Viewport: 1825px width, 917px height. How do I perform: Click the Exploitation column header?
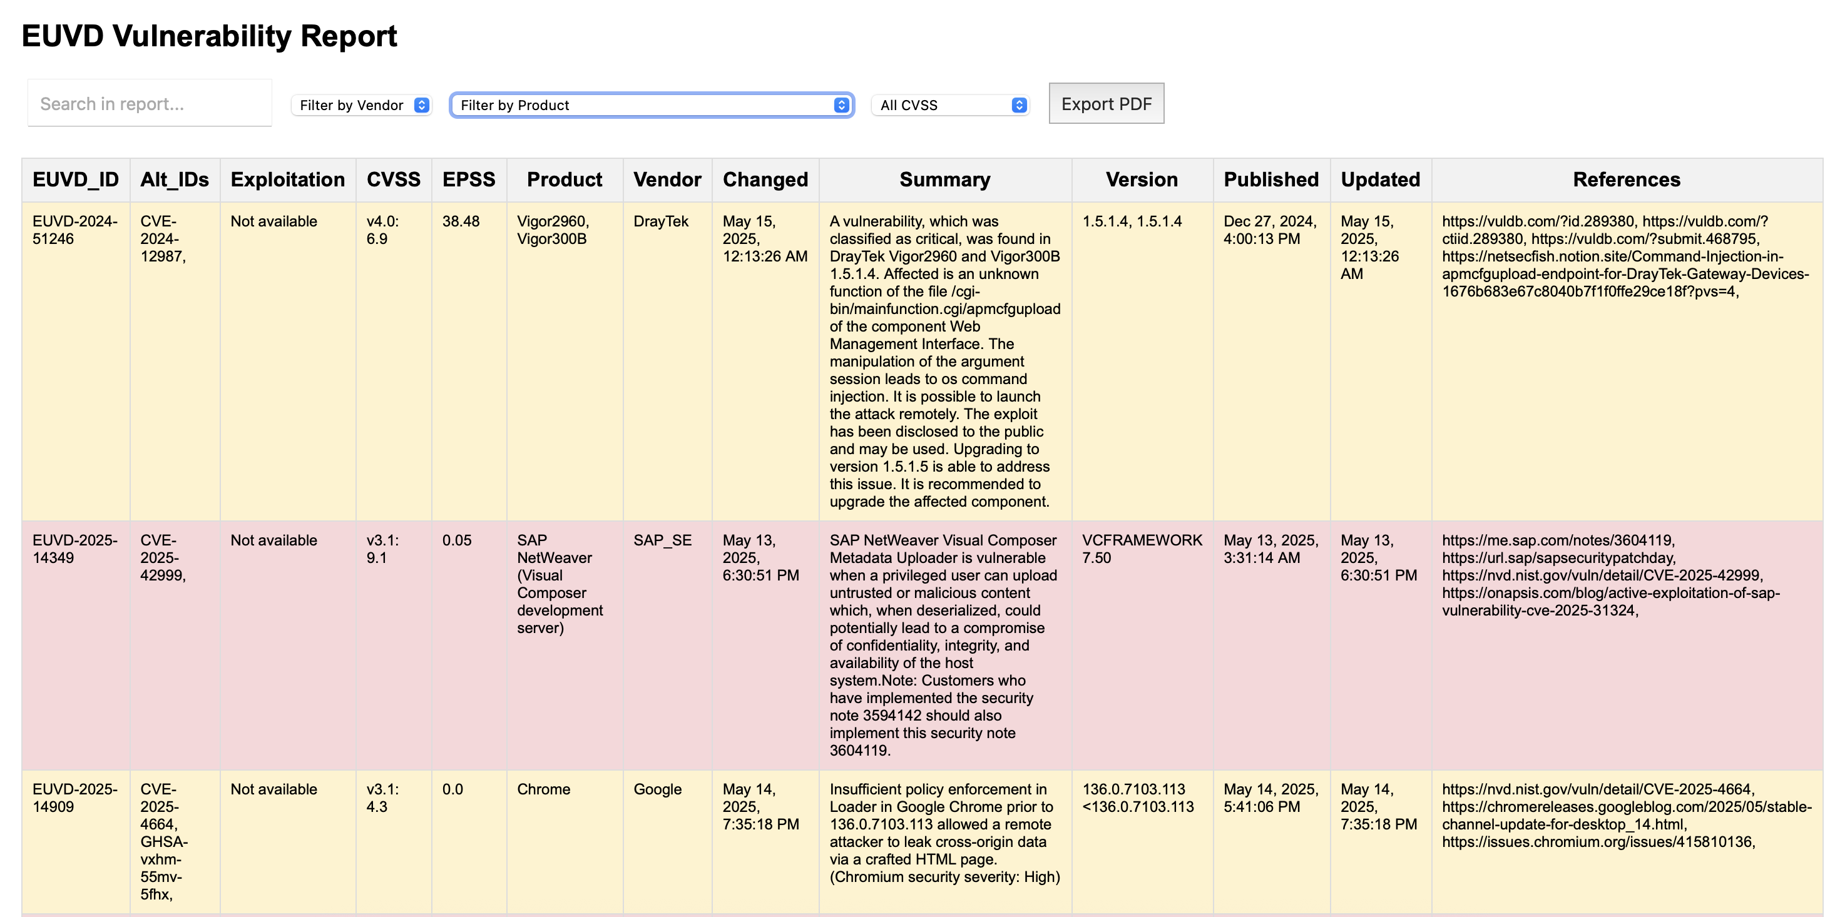[288, 180]
